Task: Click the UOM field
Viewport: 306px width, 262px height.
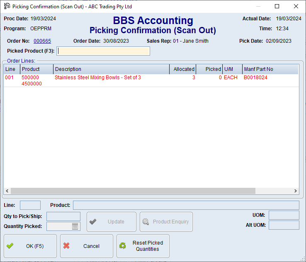Action: pyautogui.click(x=284, y=215)
